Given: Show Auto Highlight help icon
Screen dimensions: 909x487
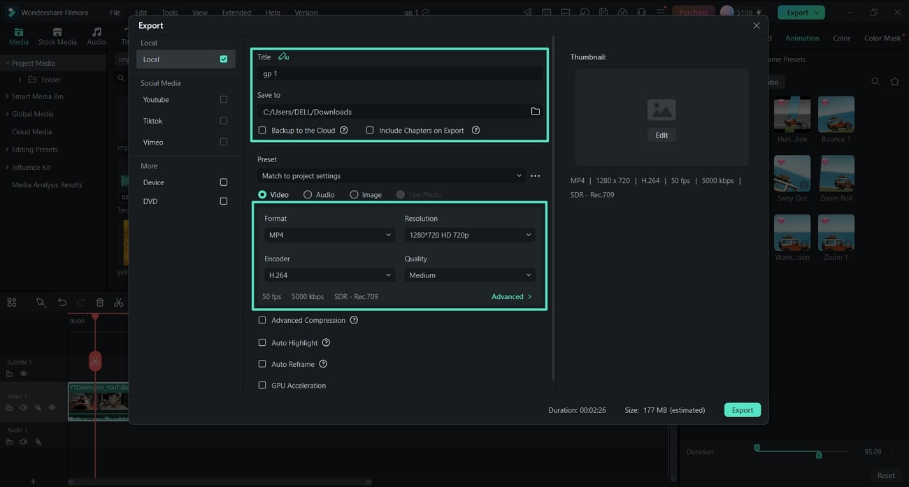Looking at the screenshot, I should coord(326,342).
